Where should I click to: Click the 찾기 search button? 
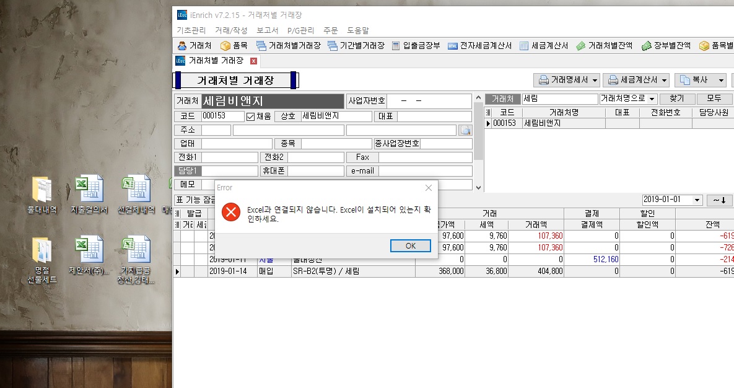pos(676,99)
